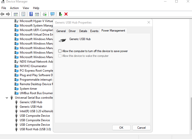
Task: Click the icon beside System timer
Action: click(16, 89)
